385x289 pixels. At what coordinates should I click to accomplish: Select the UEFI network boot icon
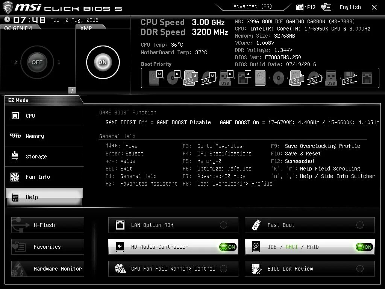[x=244, y=78]
